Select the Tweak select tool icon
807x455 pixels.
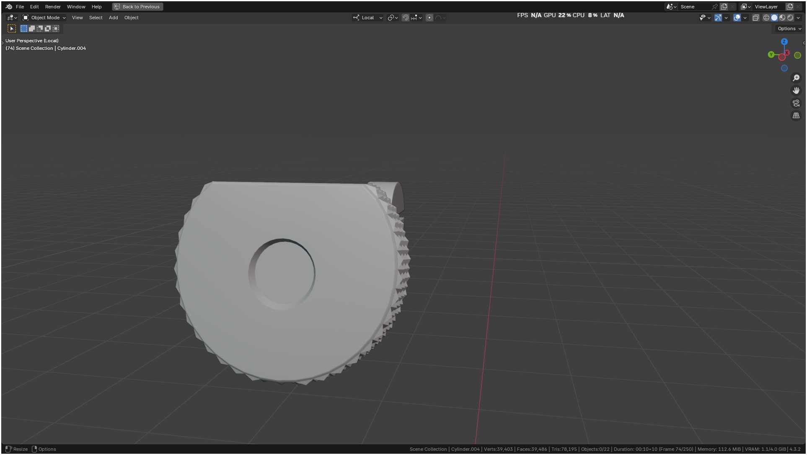pos(12,28)
